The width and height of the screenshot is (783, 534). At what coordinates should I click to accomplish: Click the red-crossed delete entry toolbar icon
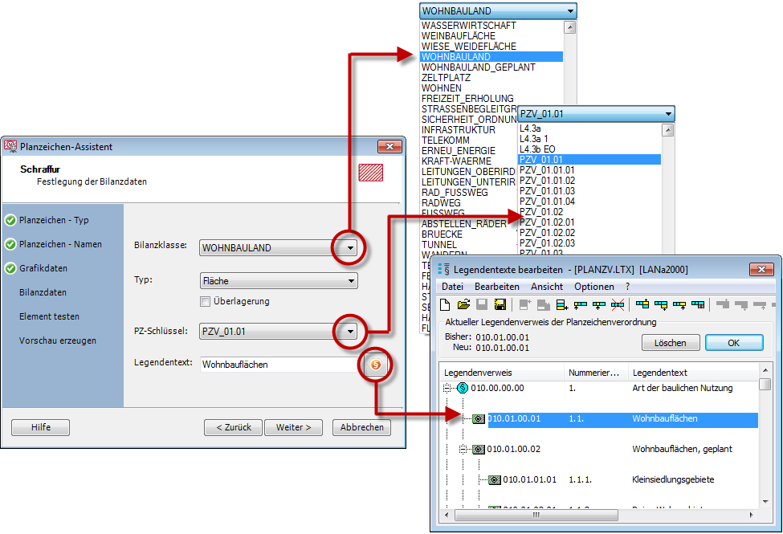[x=618, y=304]
